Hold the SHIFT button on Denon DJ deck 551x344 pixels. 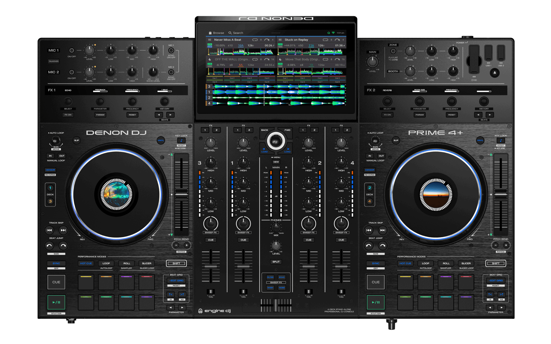(x=176, y=263)
